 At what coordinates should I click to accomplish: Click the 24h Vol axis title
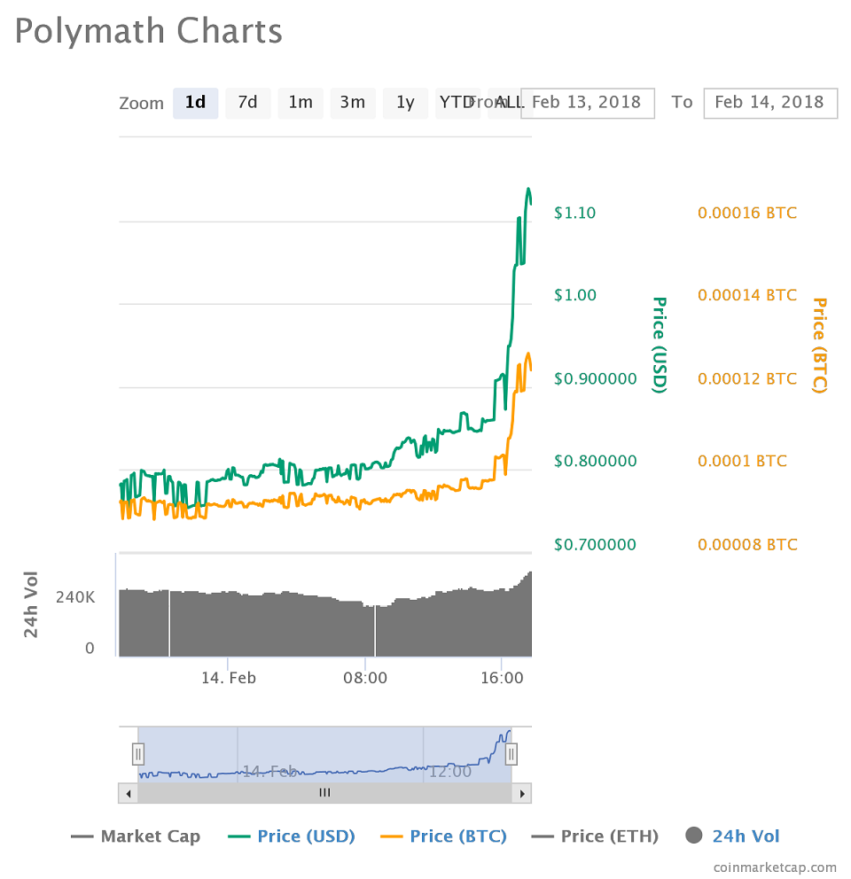tap(30, 604)
